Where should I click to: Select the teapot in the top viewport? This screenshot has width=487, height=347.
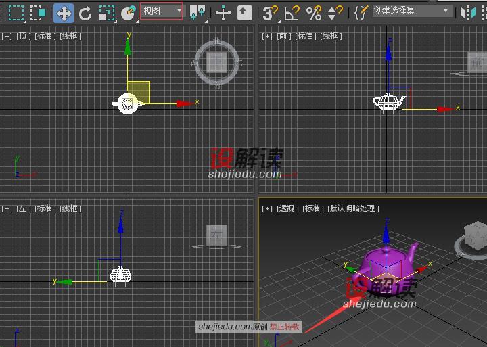126,103
